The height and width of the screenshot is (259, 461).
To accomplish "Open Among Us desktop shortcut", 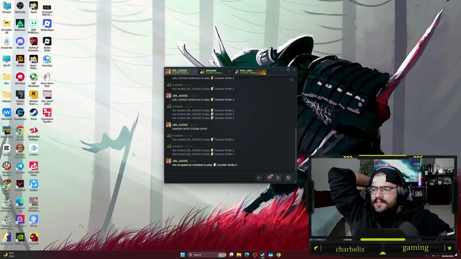I will coord(33,238).
